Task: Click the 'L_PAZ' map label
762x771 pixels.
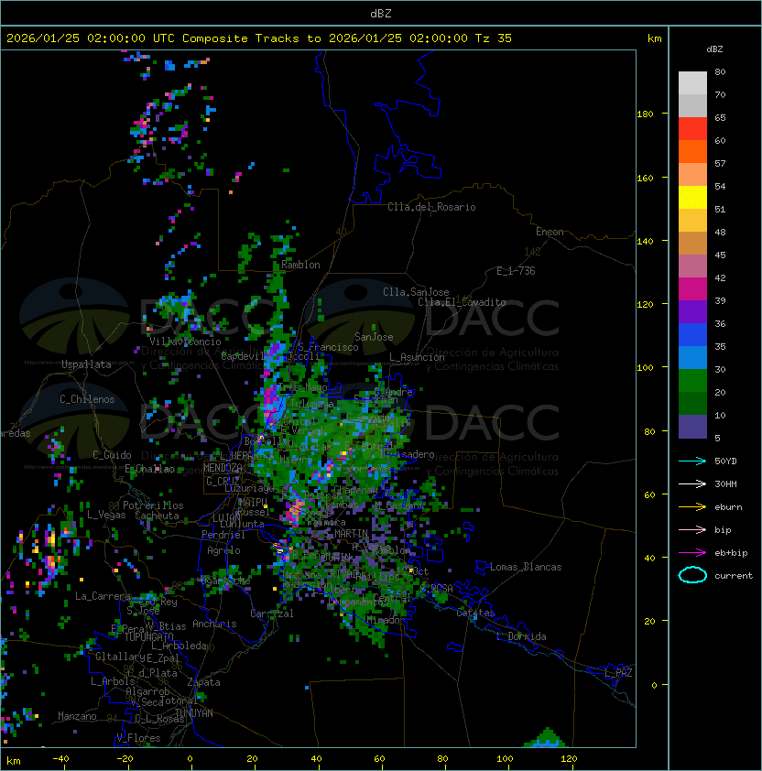Action: tap(618, 673)
